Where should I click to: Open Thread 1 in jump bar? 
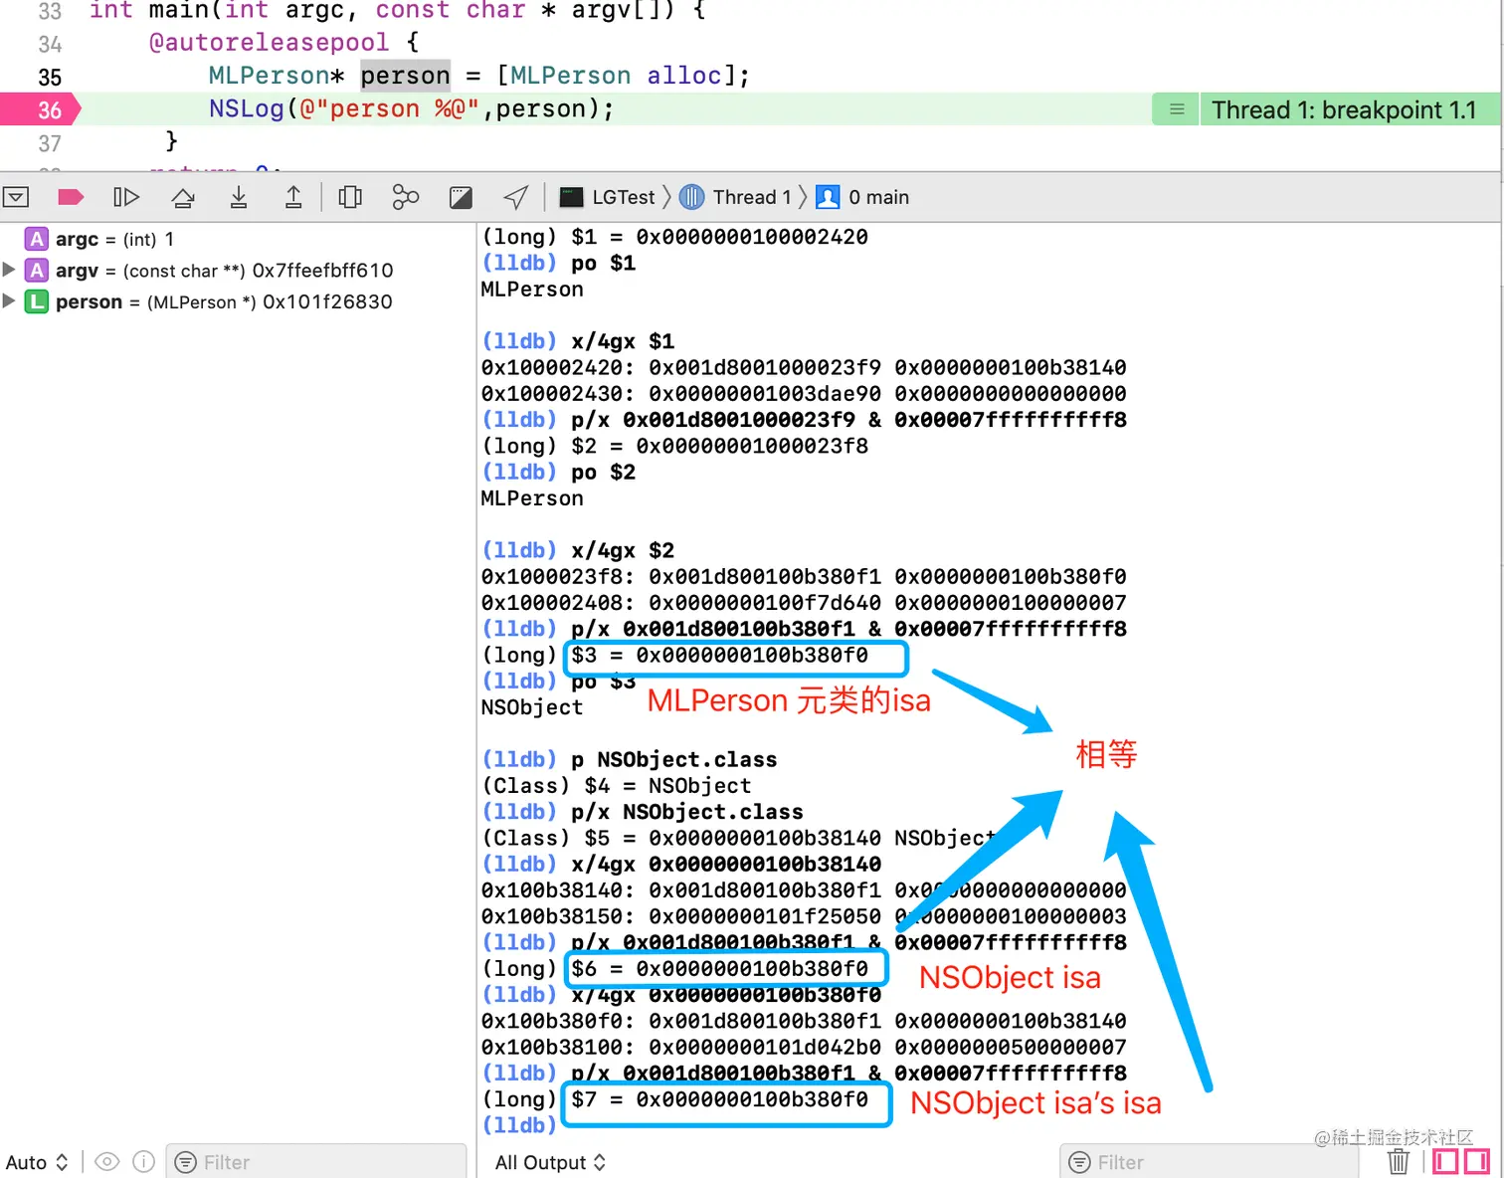737,197
